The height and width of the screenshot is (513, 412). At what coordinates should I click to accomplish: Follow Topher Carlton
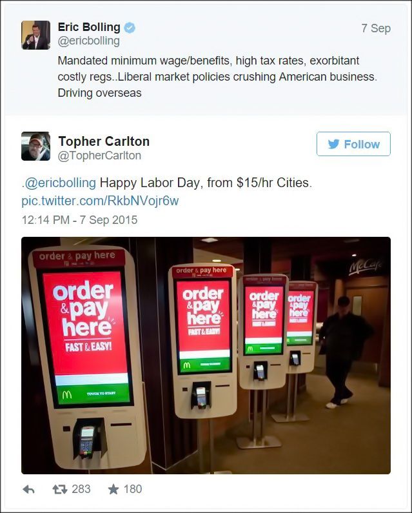pyautogui.click(x=353, y=144)
